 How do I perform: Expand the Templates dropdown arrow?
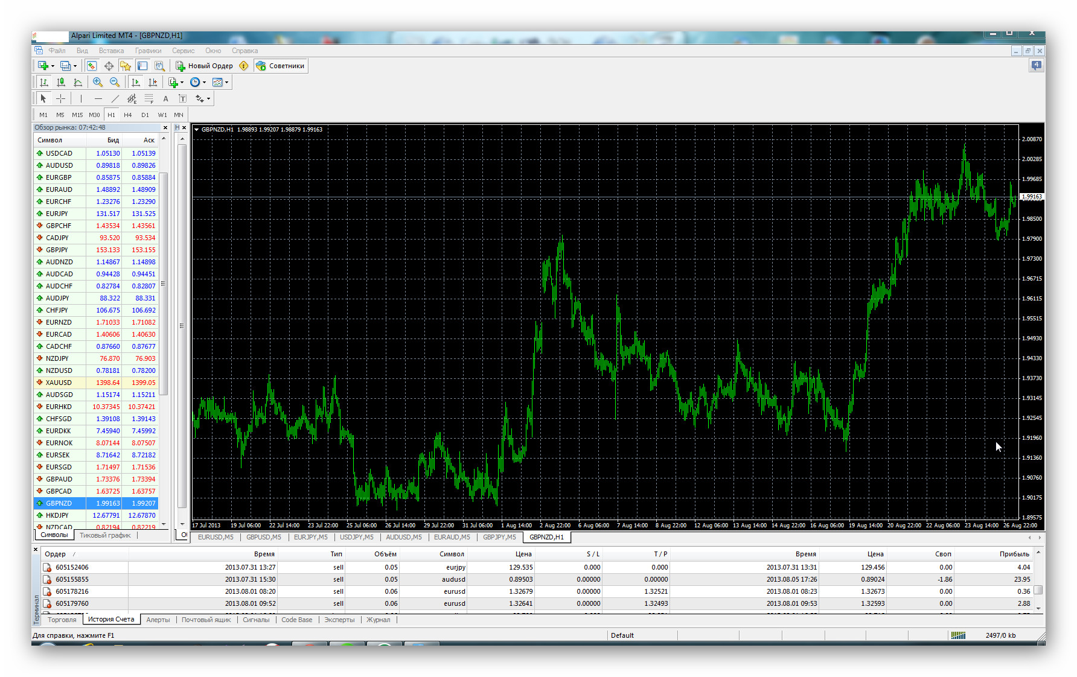coord(226,83)
